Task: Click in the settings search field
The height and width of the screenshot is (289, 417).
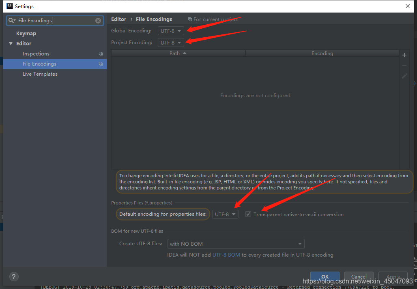Action: (55, 20)
